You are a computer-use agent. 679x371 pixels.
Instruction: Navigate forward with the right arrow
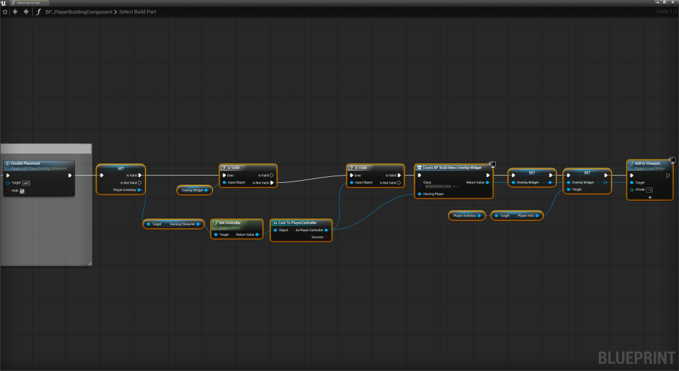(x=26, y=12)
